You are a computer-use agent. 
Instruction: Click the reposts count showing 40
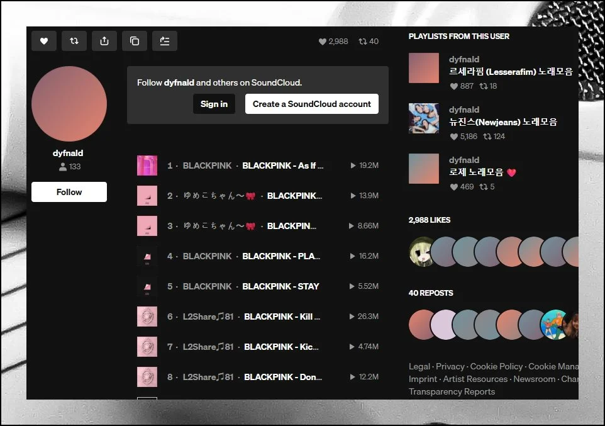[369, 42]
